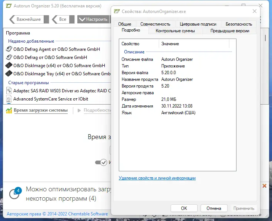Select O&O DiskImage Tray (x64) row

pyautogui.click(x=57, y=74)
